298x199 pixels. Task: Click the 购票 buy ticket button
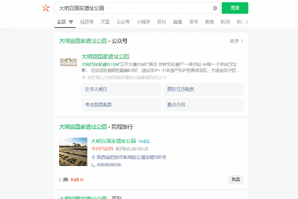coord(236,179)
